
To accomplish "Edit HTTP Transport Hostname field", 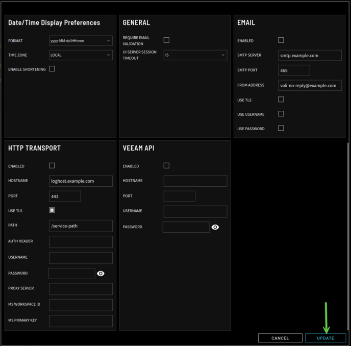I will click(81, 181).
